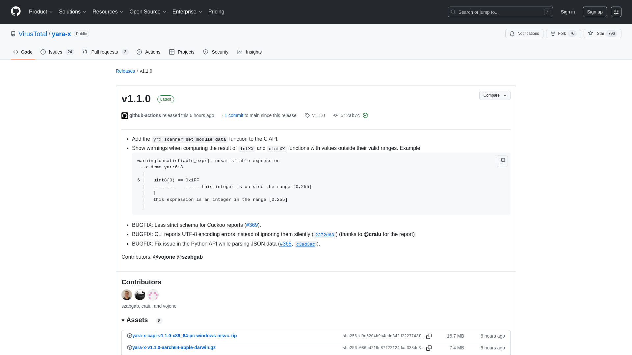632x355 pixels.
Task: Switch to the Projects tab
Action: tap(182, 52)
